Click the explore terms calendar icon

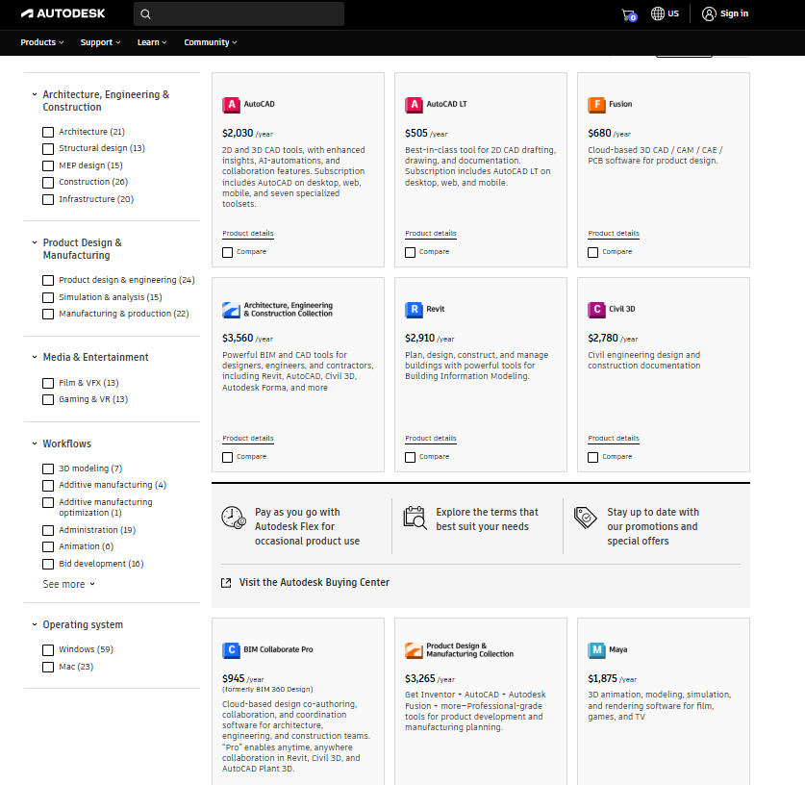(415, 518)
